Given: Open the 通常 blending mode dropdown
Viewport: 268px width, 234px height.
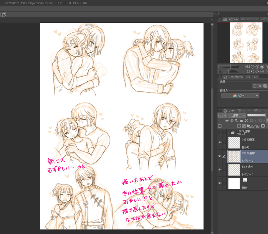Looking at the screenshot, I should (237, 115).
